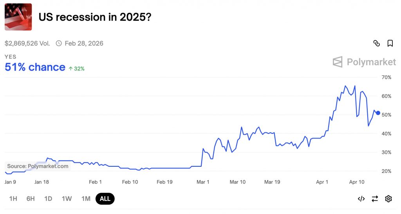The height and width of the screenshot is (214, 401).
Task: Switch chart to 6H range
Action: [x=31, y=199]
